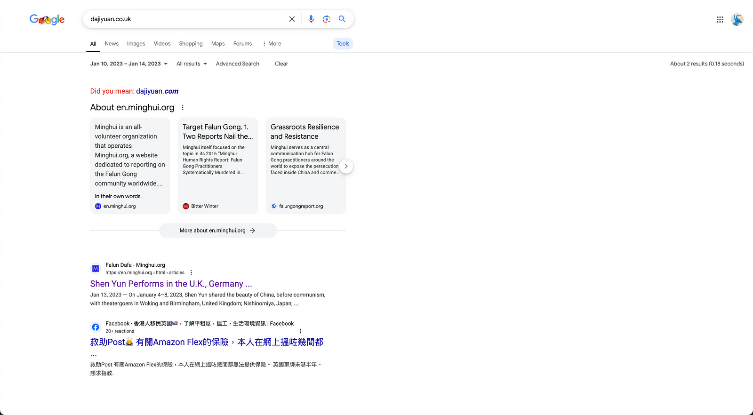This screenshot has height=415, width=753.
Task: Open Google Lens image search icon
Action: click(327, 19)
